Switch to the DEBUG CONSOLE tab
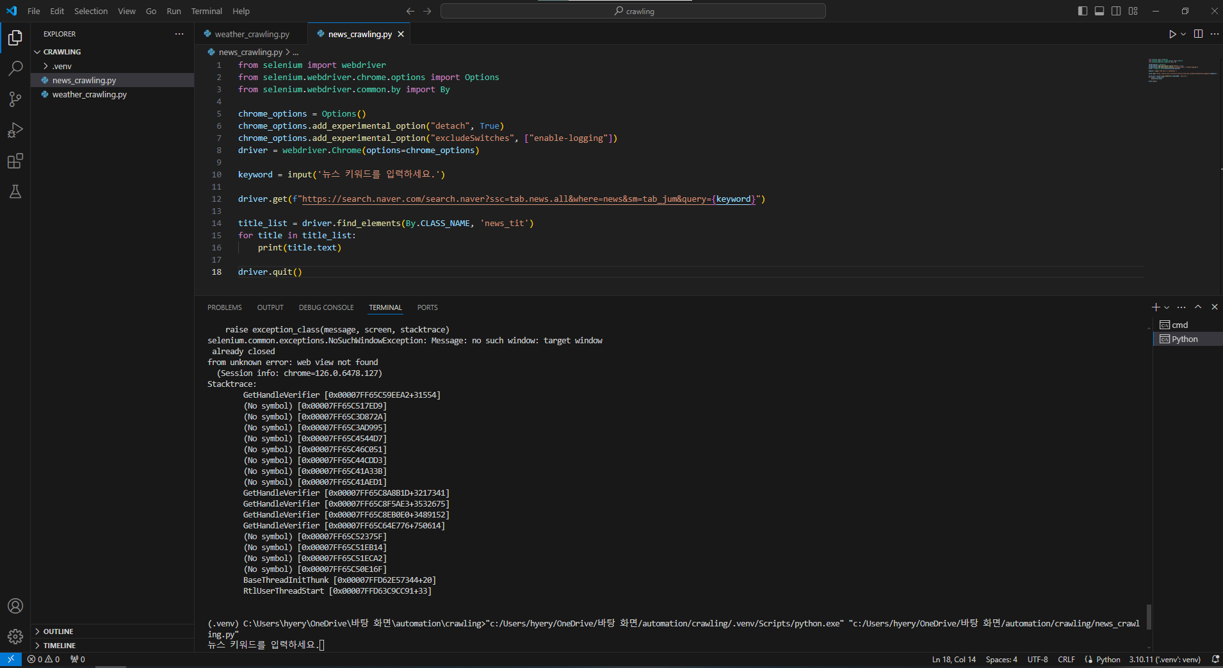 pos(326,307)
